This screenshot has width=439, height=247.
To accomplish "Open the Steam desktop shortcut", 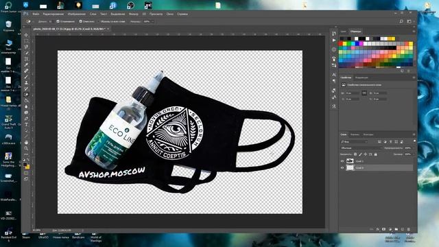I will [26, 235].
